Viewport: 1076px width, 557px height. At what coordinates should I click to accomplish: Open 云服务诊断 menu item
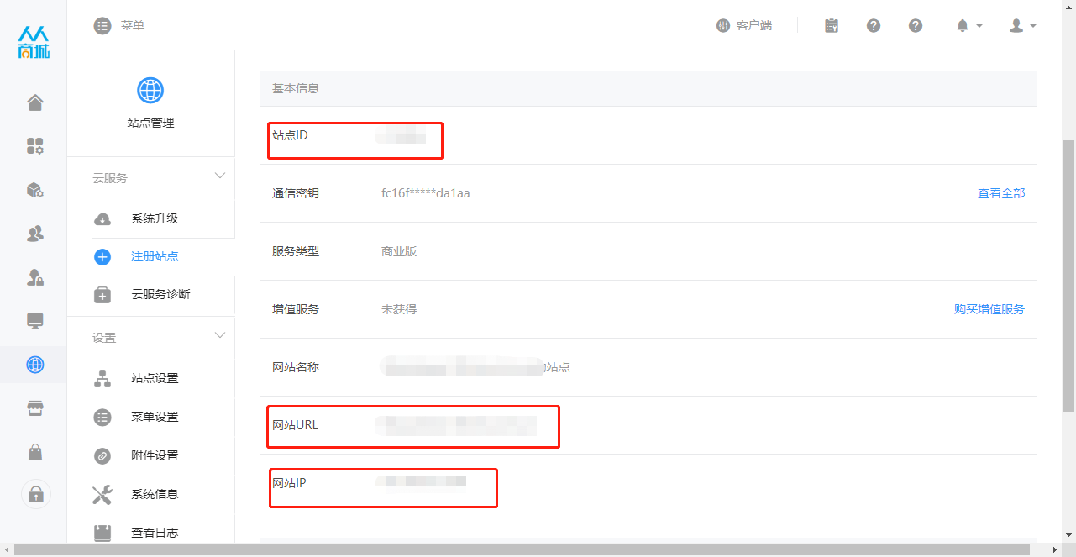[160, 294]
